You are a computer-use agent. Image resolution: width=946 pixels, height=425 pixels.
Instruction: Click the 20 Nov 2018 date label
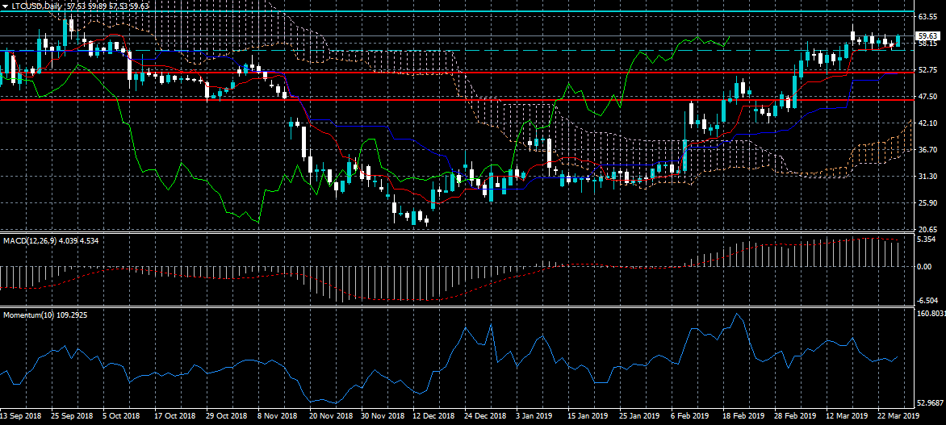pos(331,416)
